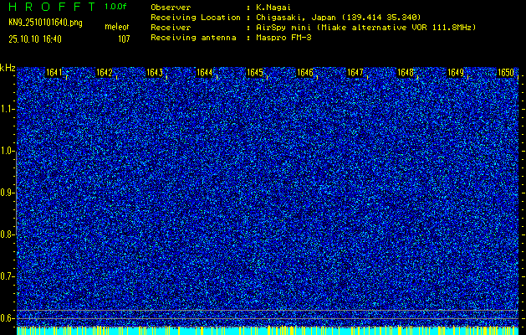Select the 1643 time tick label
The image size is (526, 335).
pyautogui.click(x=155, y=73)
